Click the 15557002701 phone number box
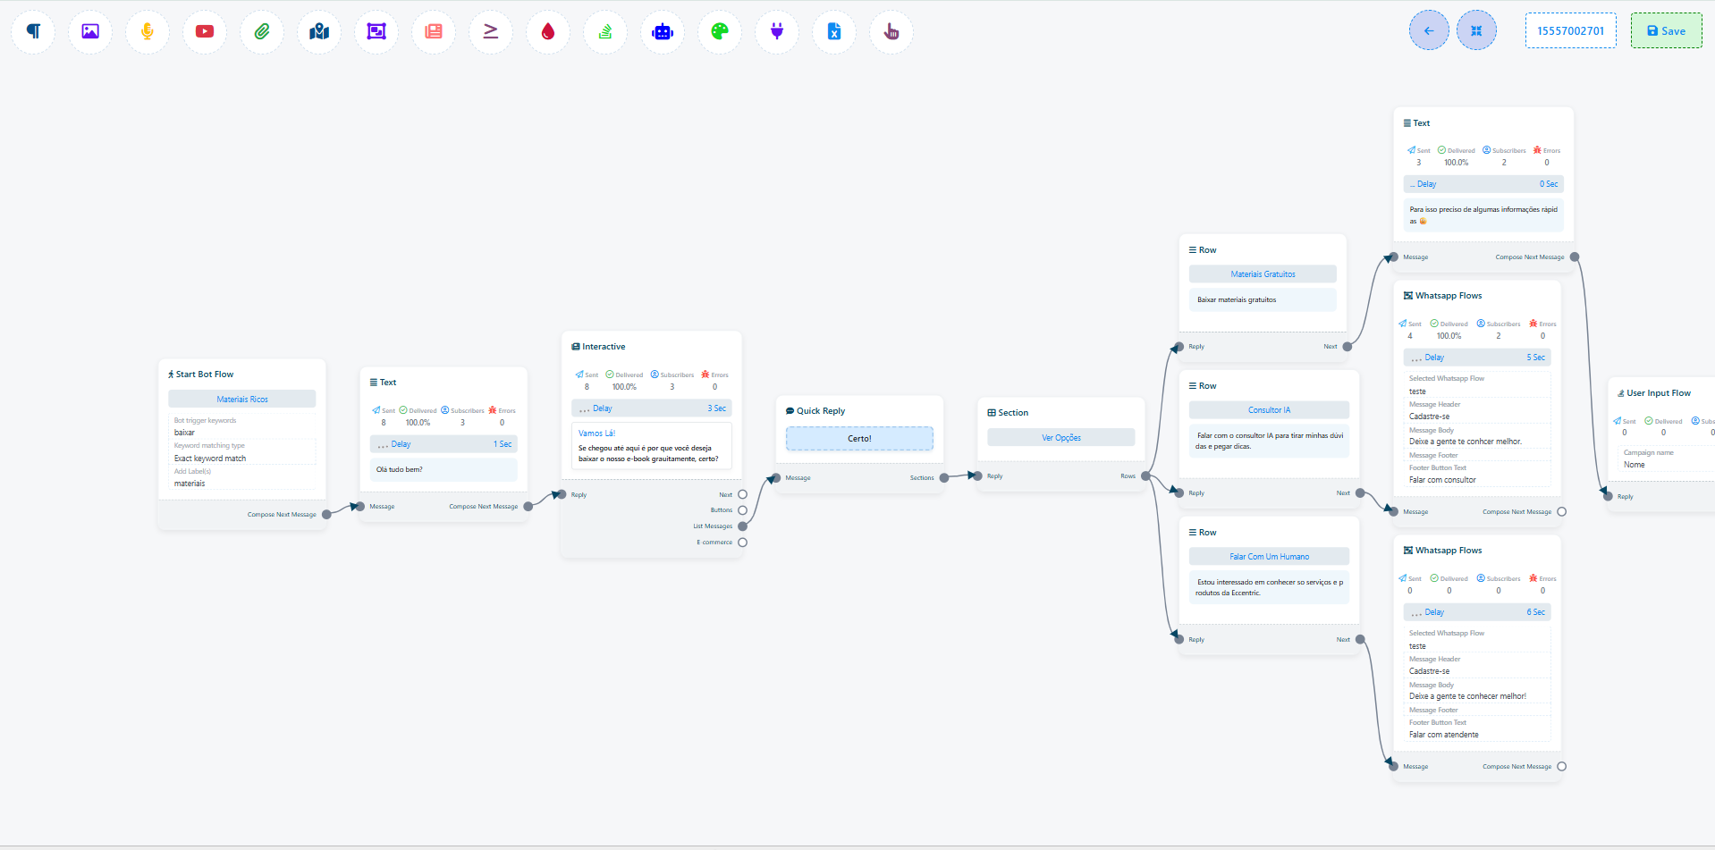1715x850 pixels. click(x=1570, y=30)
